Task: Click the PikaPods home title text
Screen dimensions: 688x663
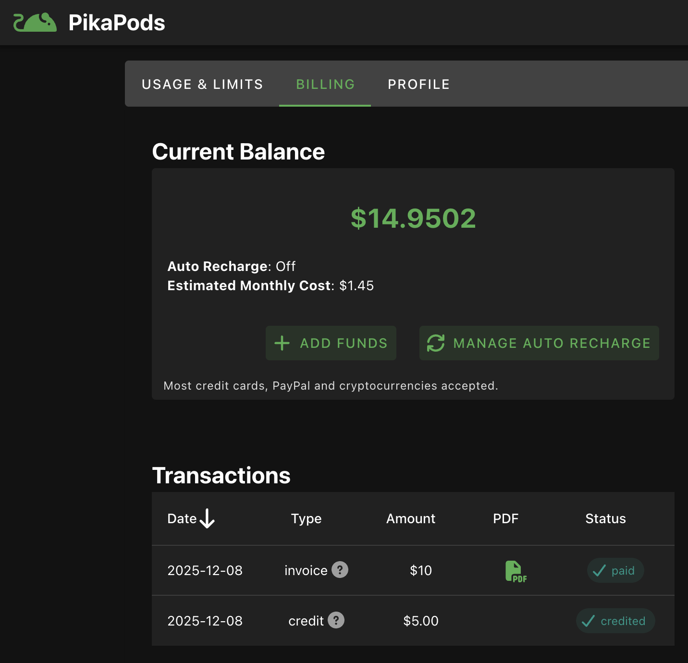Action: (117, 23)
